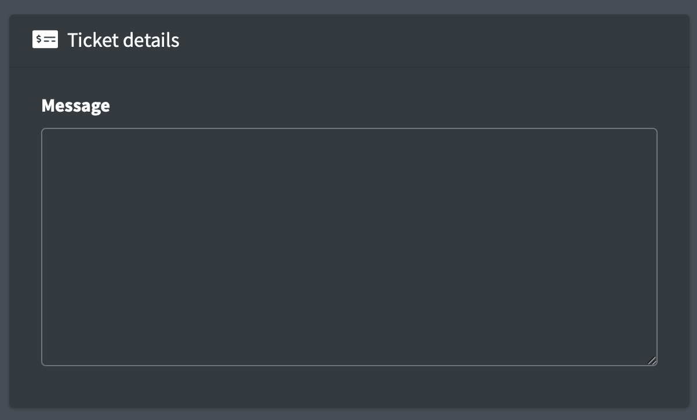Click the bold Message label above the textarea

[x=75, y=105]
